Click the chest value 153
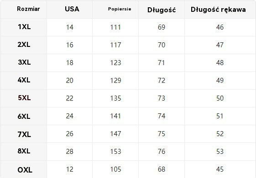 point(115,152)
